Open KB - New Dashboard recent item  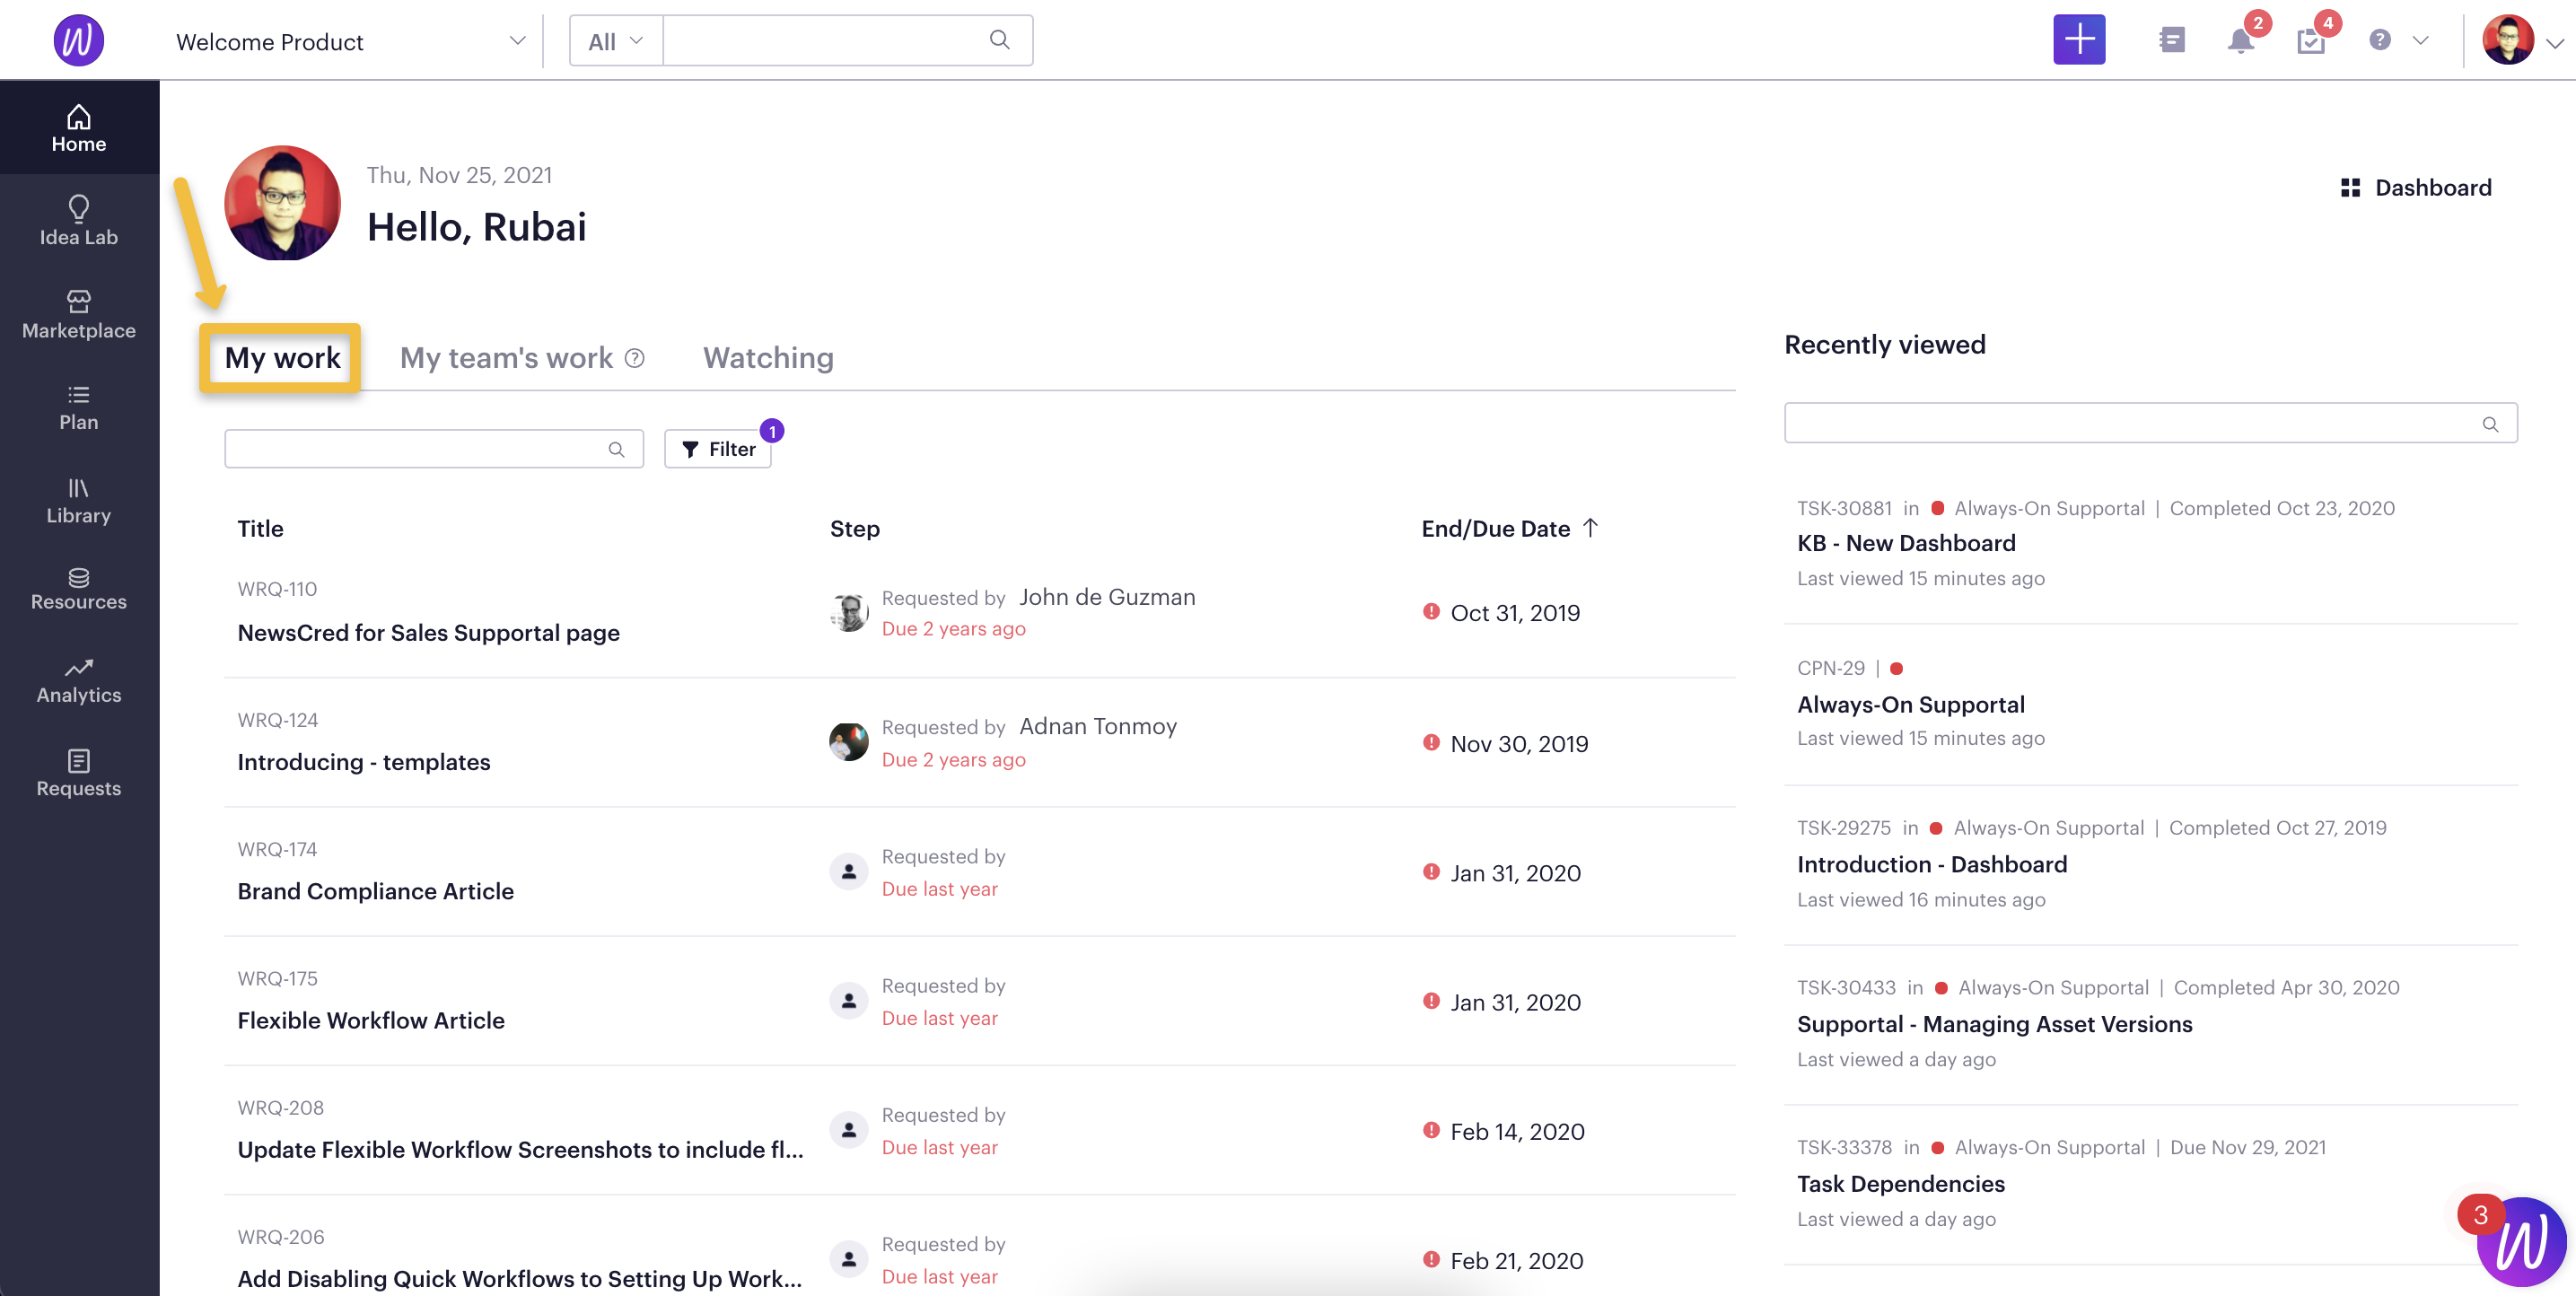1906,543
